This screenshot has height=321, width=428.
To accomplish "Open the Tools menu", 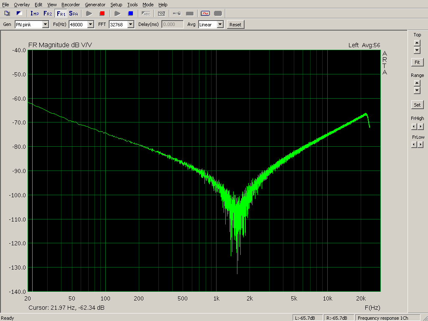I will point(132,5).
